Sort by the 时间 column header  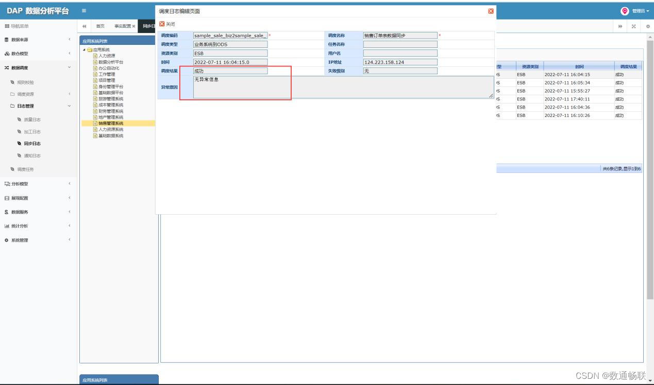coord(579,66)
